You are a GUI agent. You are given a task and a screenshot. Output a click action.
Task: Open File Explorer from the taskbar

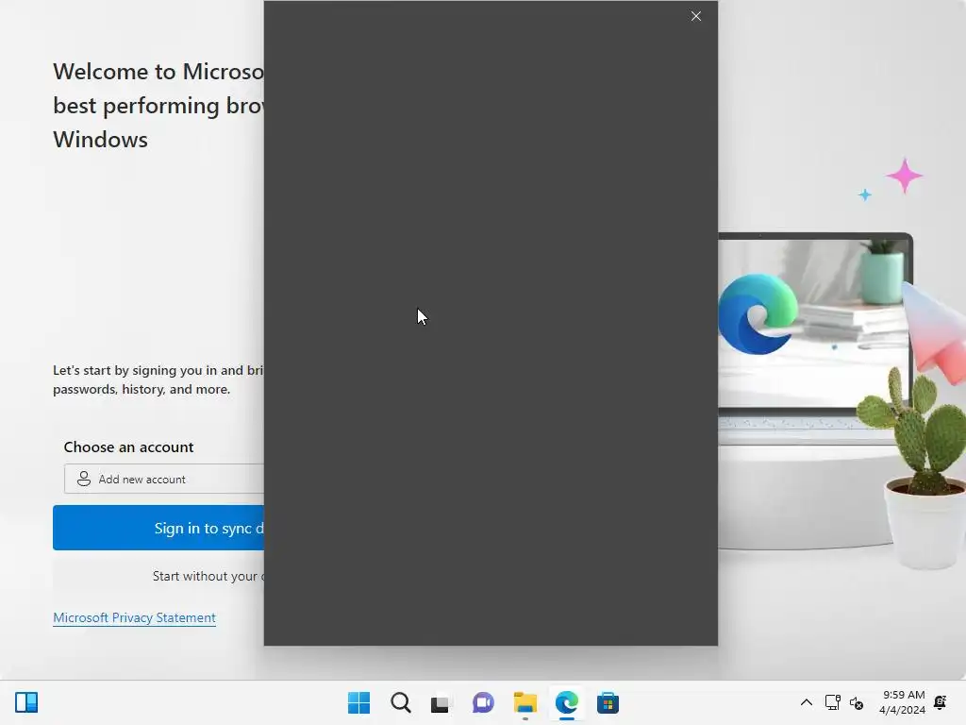[525, 702]
